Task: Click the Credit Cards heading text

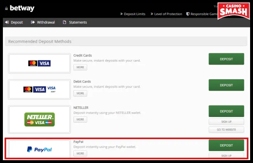Action: click(x=82, y=55)
